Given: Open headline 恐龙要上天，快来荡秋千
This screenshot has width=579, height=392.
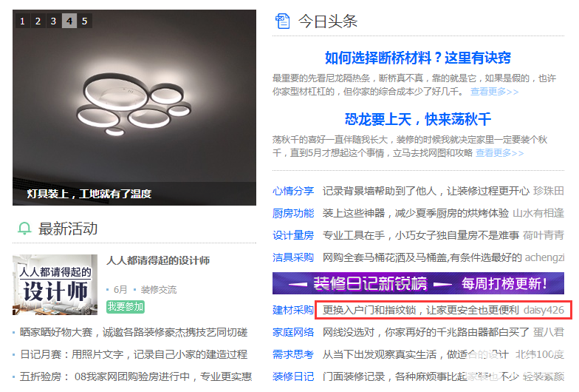Looking at the screenshot, I should pos(418,119).
